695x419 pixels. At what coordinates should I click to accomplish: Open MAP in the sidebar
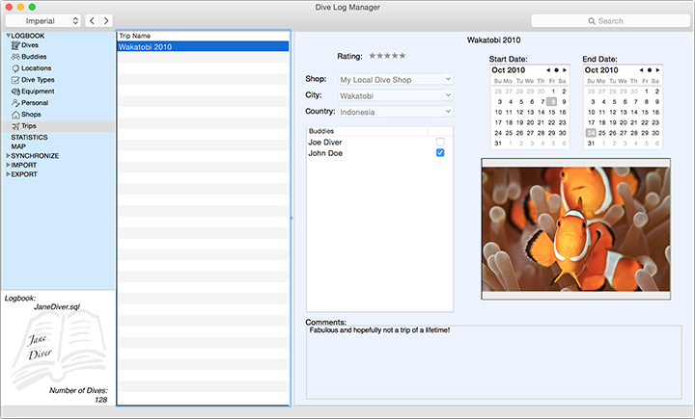coord(18,146)
